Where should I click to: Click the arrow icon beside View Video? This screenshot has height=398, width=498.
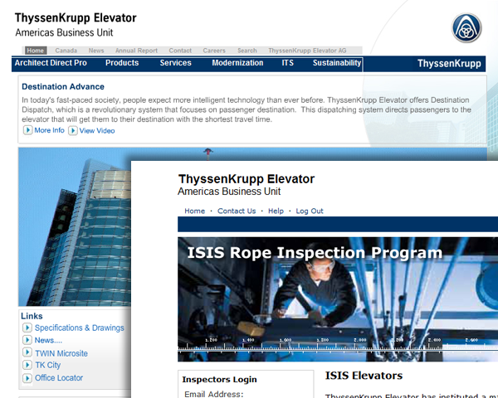tap(73, 130)
